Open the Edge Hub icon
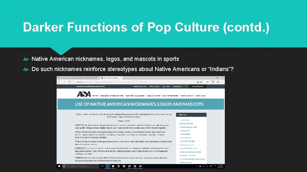 (208, 82)
